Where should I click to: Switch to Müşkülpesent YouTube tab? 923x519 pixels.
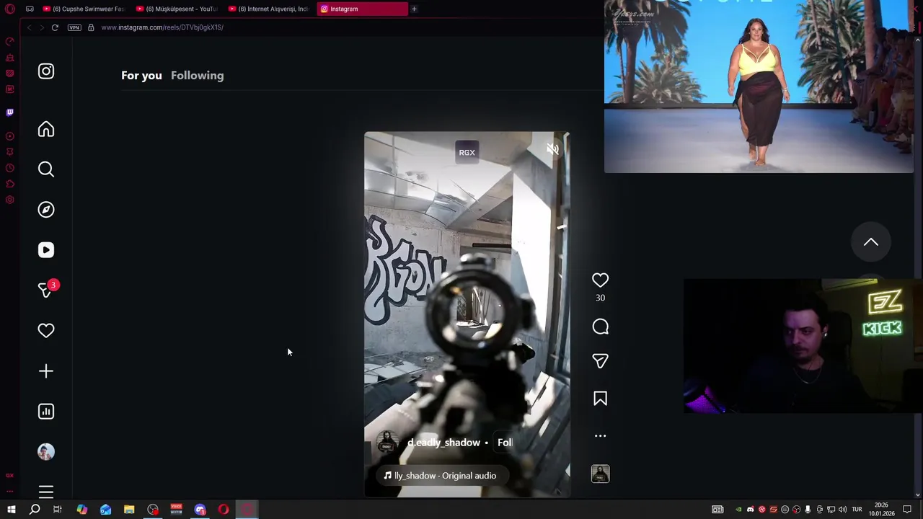point(177,9)
